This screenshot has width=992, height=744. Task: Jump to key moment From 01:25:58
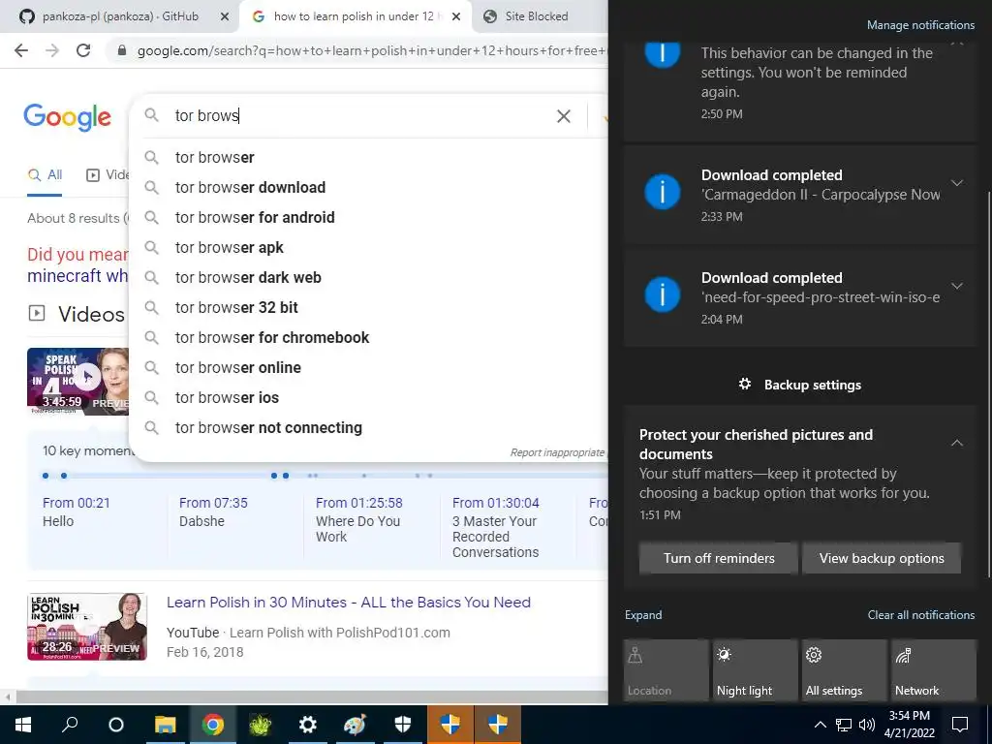358,519
